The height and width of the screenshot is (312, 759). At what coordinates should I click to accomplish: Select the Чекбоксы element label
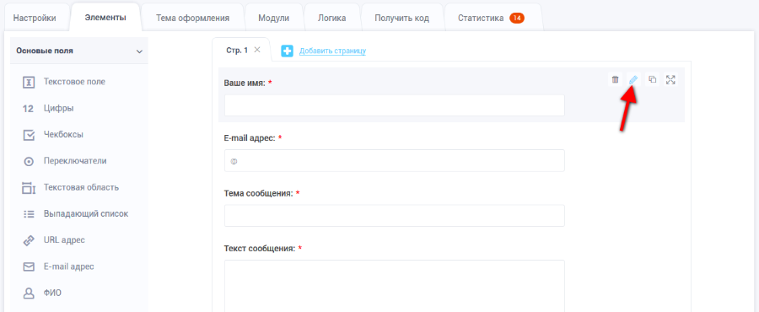click(x=63, y=134)
